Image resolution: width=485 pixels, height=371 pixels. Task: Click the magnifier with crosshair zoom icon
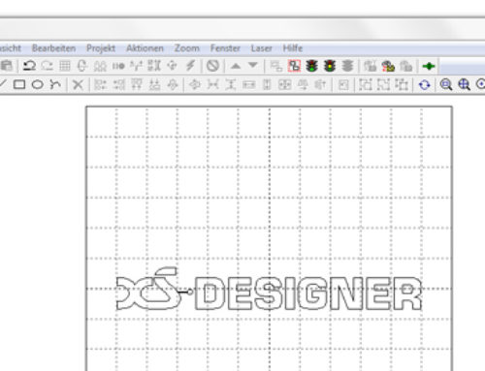(464, 85)
